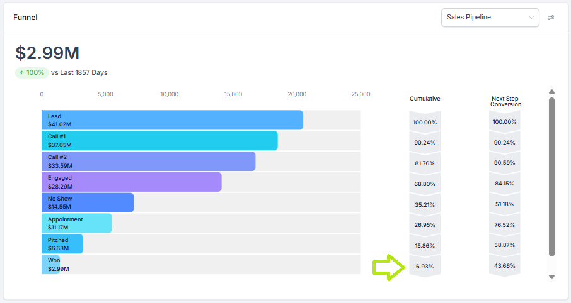Click the scrollbar down arrow
This screenshot has width=571, height=303.
(x=552, y=277)
